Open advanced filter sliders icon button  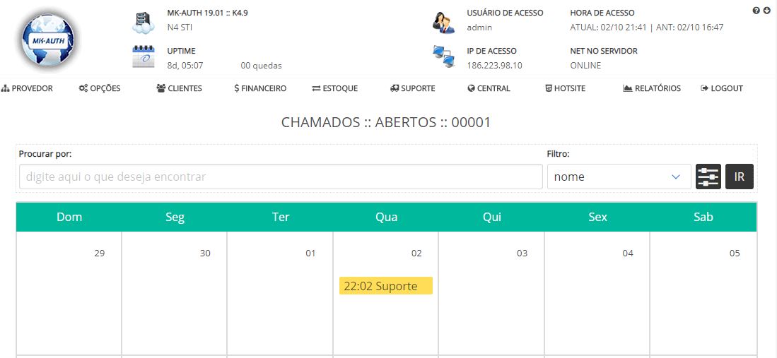[708, 177]
